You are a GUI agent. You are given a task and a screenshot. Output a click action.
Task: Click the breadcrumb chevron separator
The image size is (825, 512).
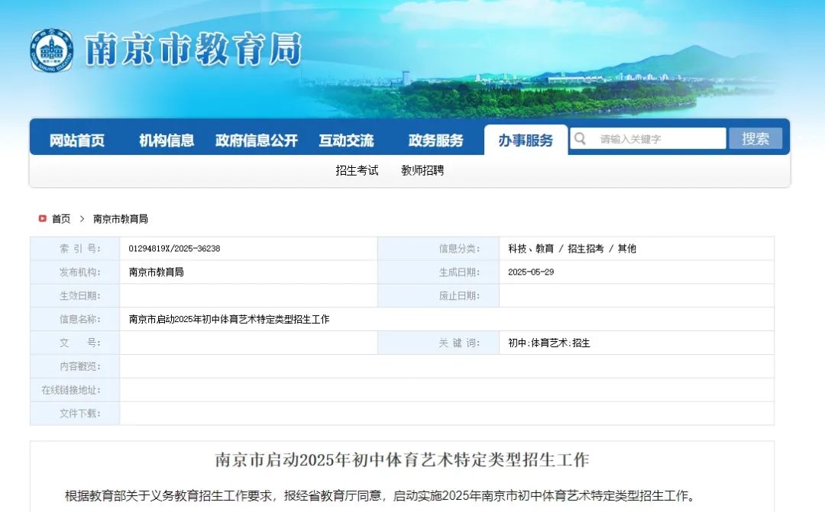pyautogui.click(x=82, y=219)
